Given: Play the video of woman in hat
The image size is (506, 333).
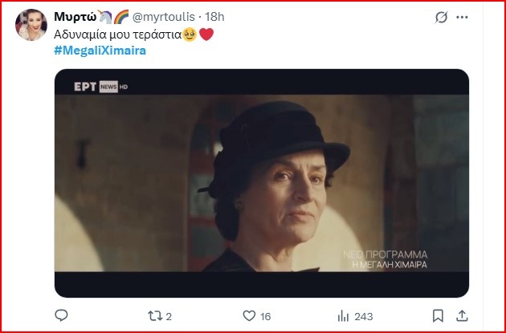Looking at the screenshot, I should [x=262, y=183].
